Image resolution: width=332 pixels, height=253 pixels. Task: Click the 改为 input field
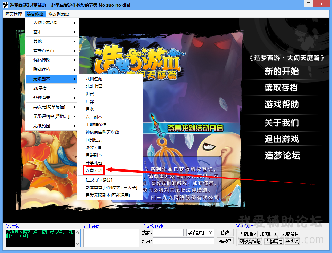point(184,241)
